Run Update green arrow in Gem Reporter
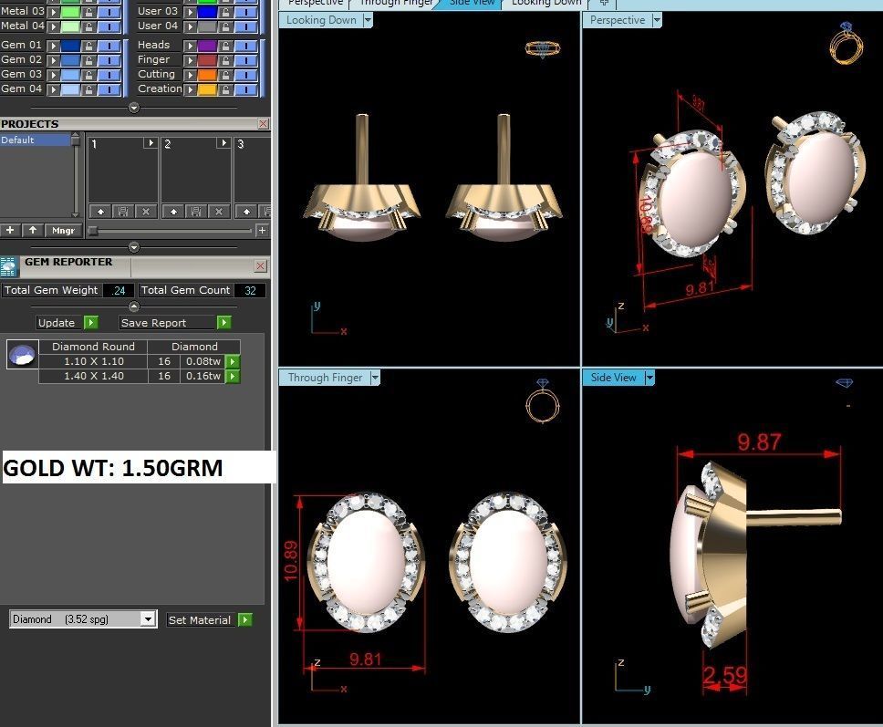 (91, 322)
